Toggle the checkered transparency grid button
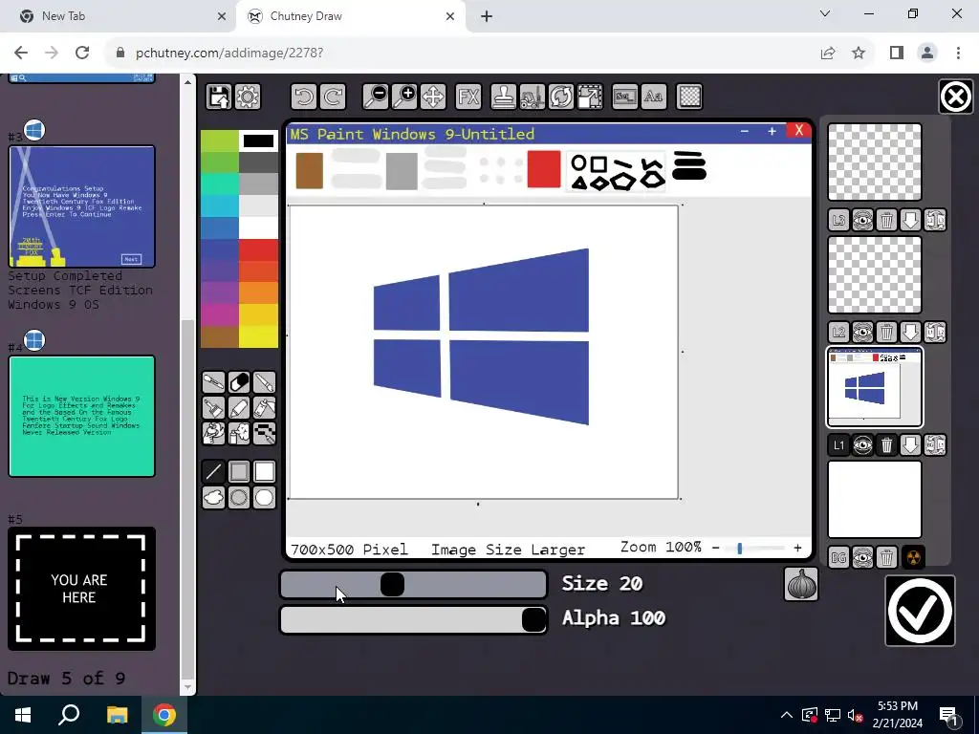979x734 pixels. click(x=689, y=97)
